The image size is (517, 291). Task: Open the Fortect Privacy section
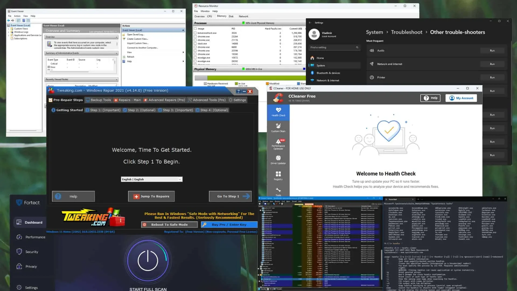[27, 266]
